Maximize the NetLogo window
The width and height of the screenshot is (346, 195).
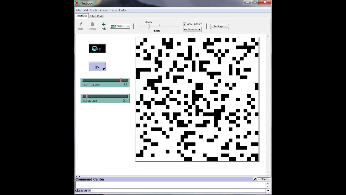[x=255, y=2]
